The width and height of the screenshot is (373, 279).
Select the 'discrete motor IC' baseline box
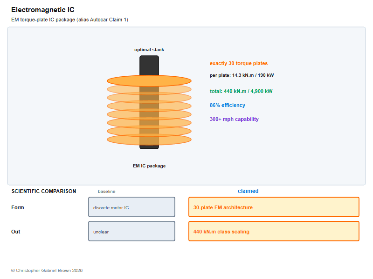click(x=132, y=207)
